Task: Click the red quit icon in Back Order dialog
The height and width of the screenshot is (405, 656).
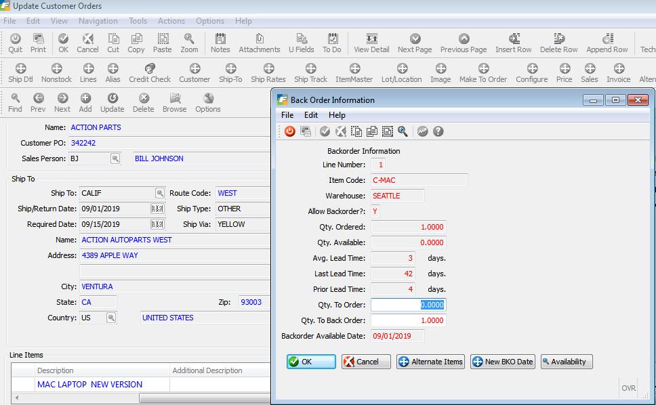Action: [289, 131]
